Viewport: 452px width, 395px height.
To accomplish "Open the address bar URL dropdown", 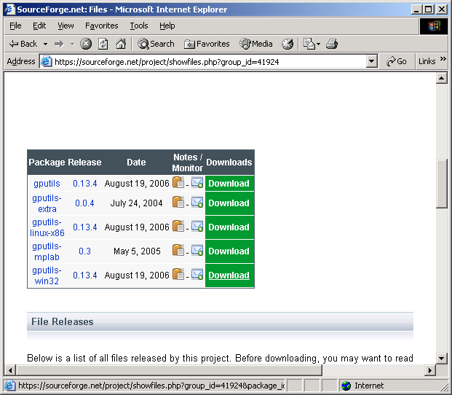I will coord(372,61).
